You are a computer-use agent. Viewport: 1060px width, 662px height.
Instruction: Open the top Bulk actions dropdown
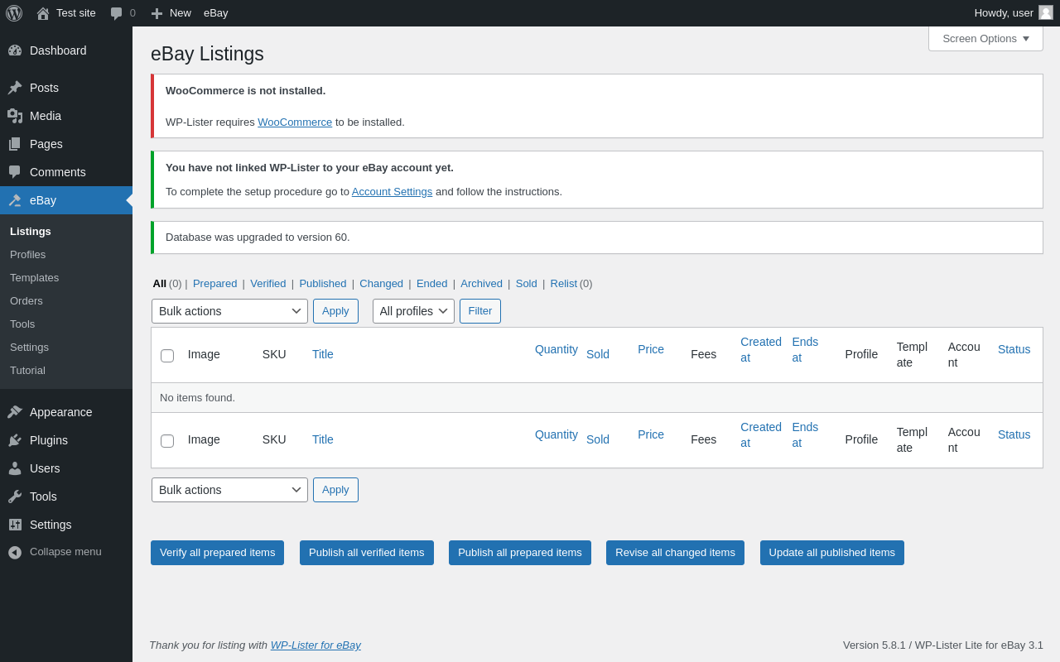[x=229, y=311]
